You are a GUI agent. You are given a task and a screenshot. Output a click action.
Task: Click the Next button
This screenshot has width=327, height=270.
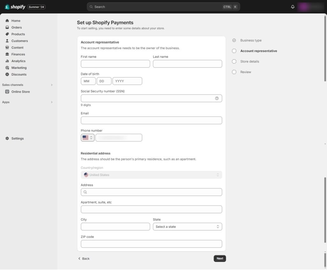[x=220, y=258]
